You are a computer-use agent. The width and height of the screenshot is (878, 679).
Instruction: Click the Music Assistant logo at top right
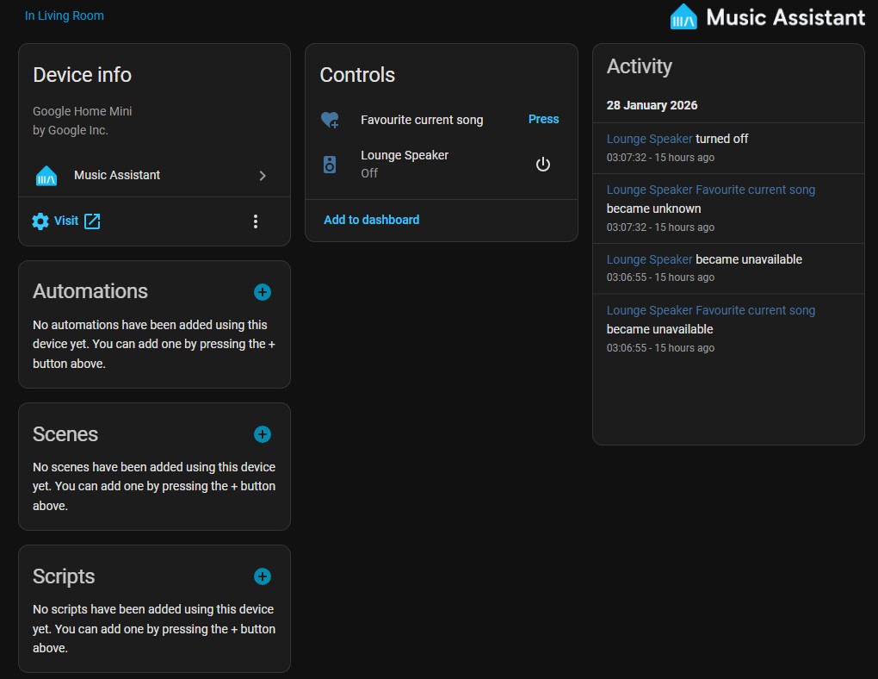(683, 17)
